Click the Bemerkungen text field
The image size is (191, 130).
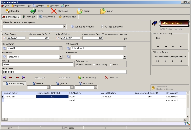tap(64, 72)
